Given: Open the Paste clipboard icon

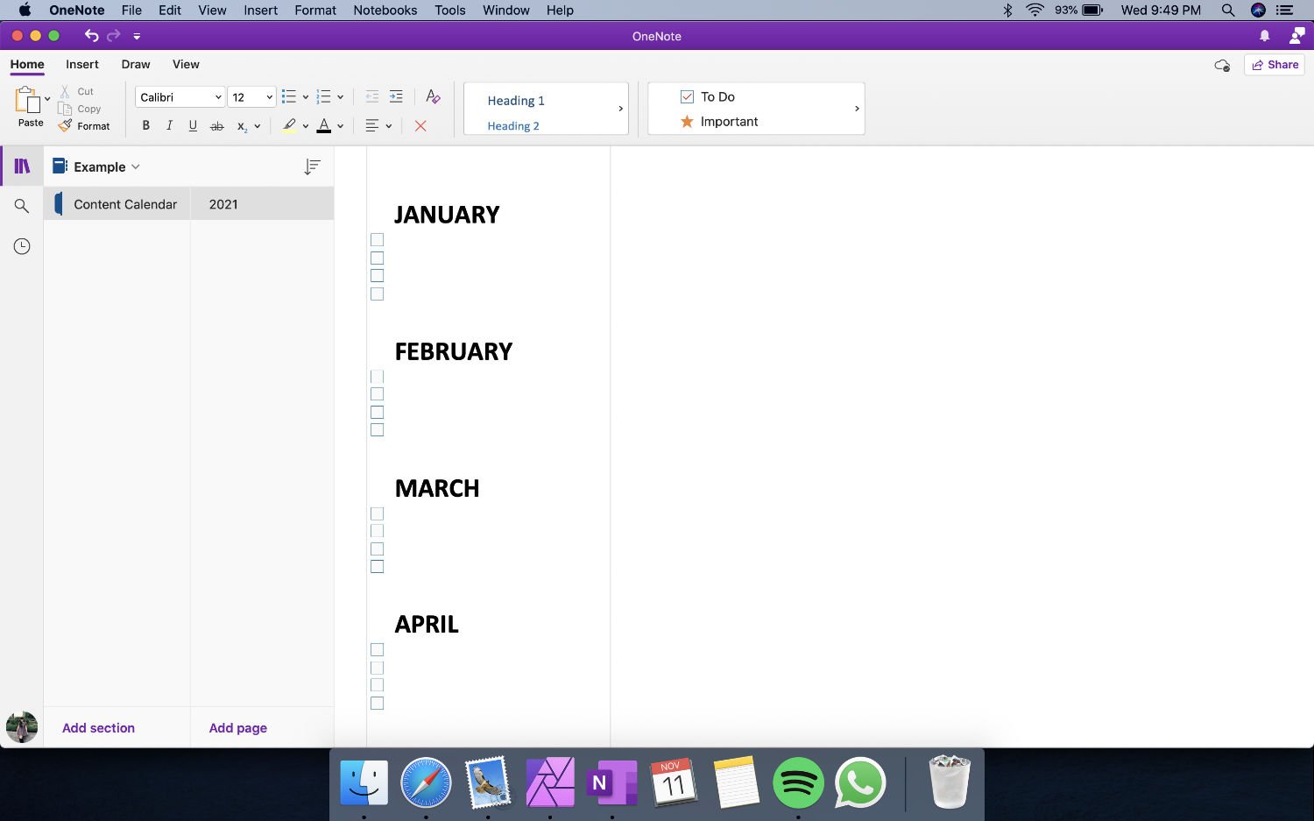Looking at the screenshot, I should pos(27,100).
